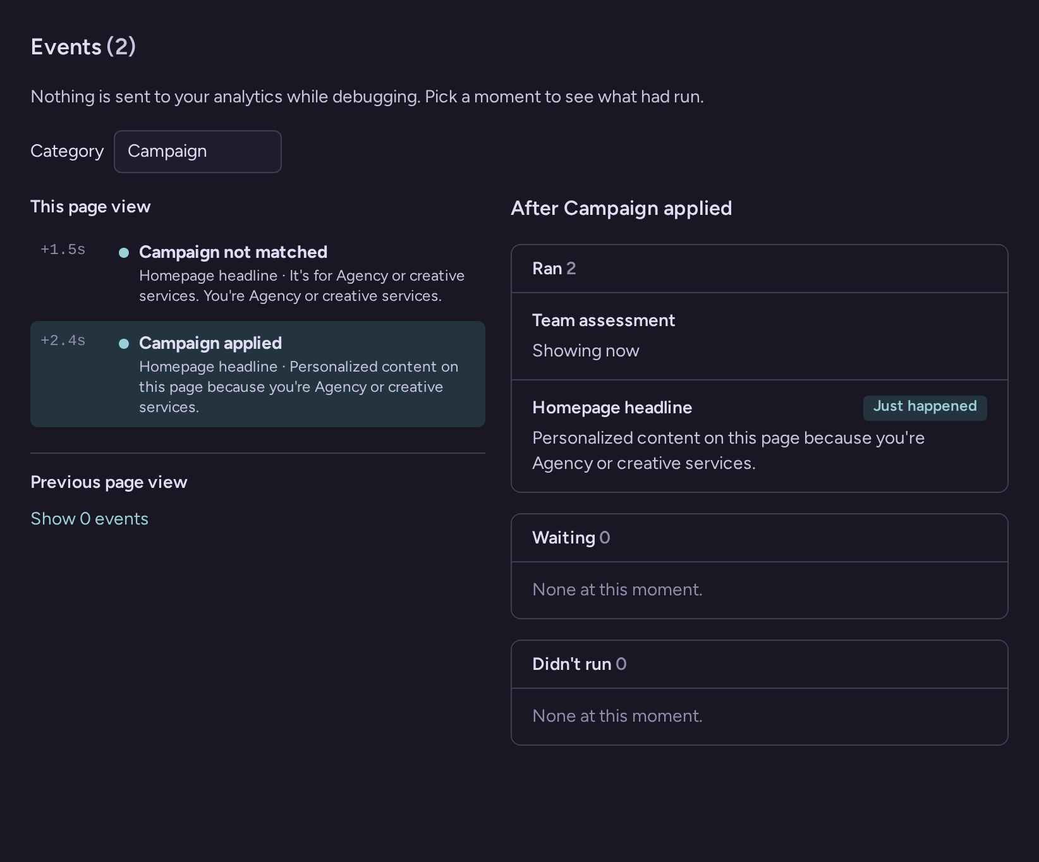Click None at this moment under Didn't run

click(617, 716)
